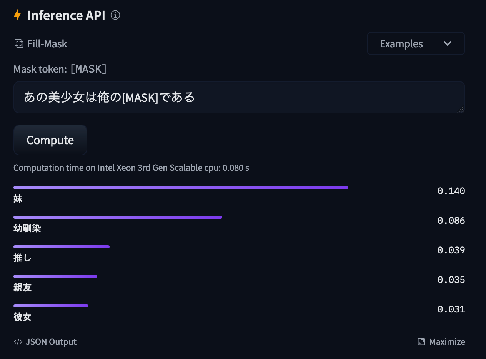Screen dimensions: 486x359
Task: Select the 推し prediction label
Action: 23,258
